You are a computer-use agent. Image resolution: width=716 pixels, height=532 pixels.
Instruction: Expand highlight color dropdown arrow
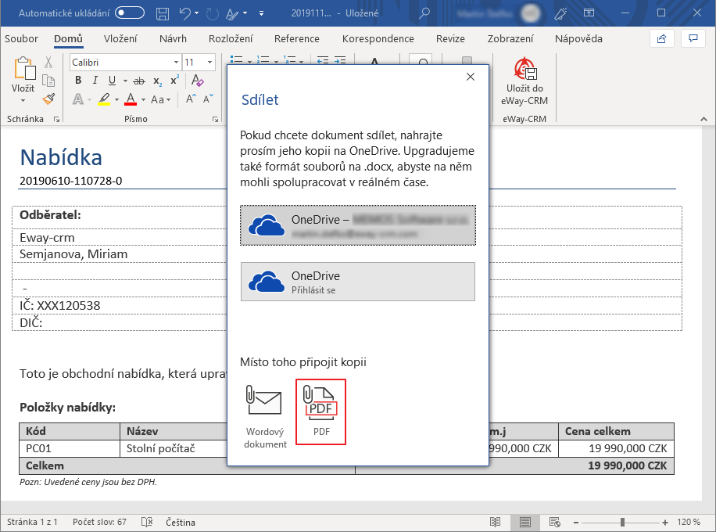coord(117,99)
